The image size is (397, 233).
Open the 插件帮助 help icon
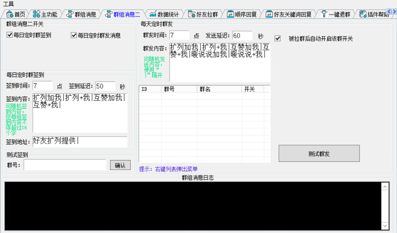(x=362, y=14)
